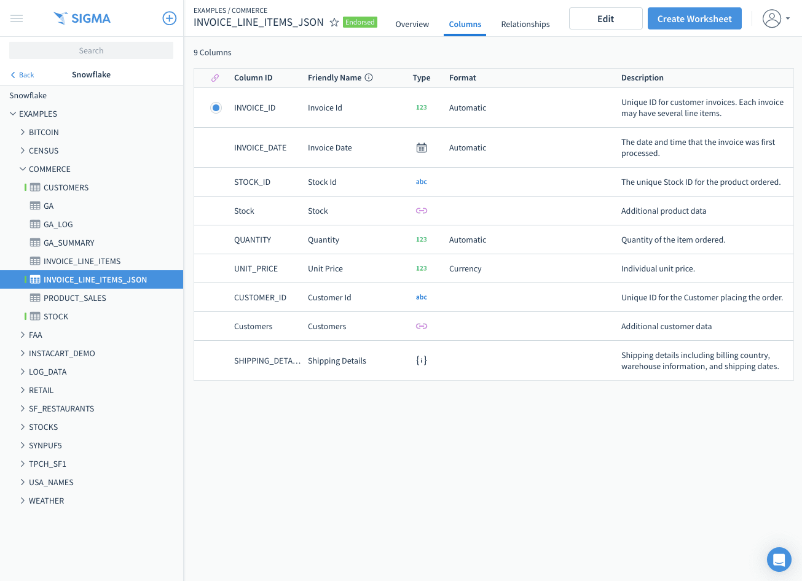Open the user account dropdown
The image size is (802, 581).
click(x=776, y=18)
